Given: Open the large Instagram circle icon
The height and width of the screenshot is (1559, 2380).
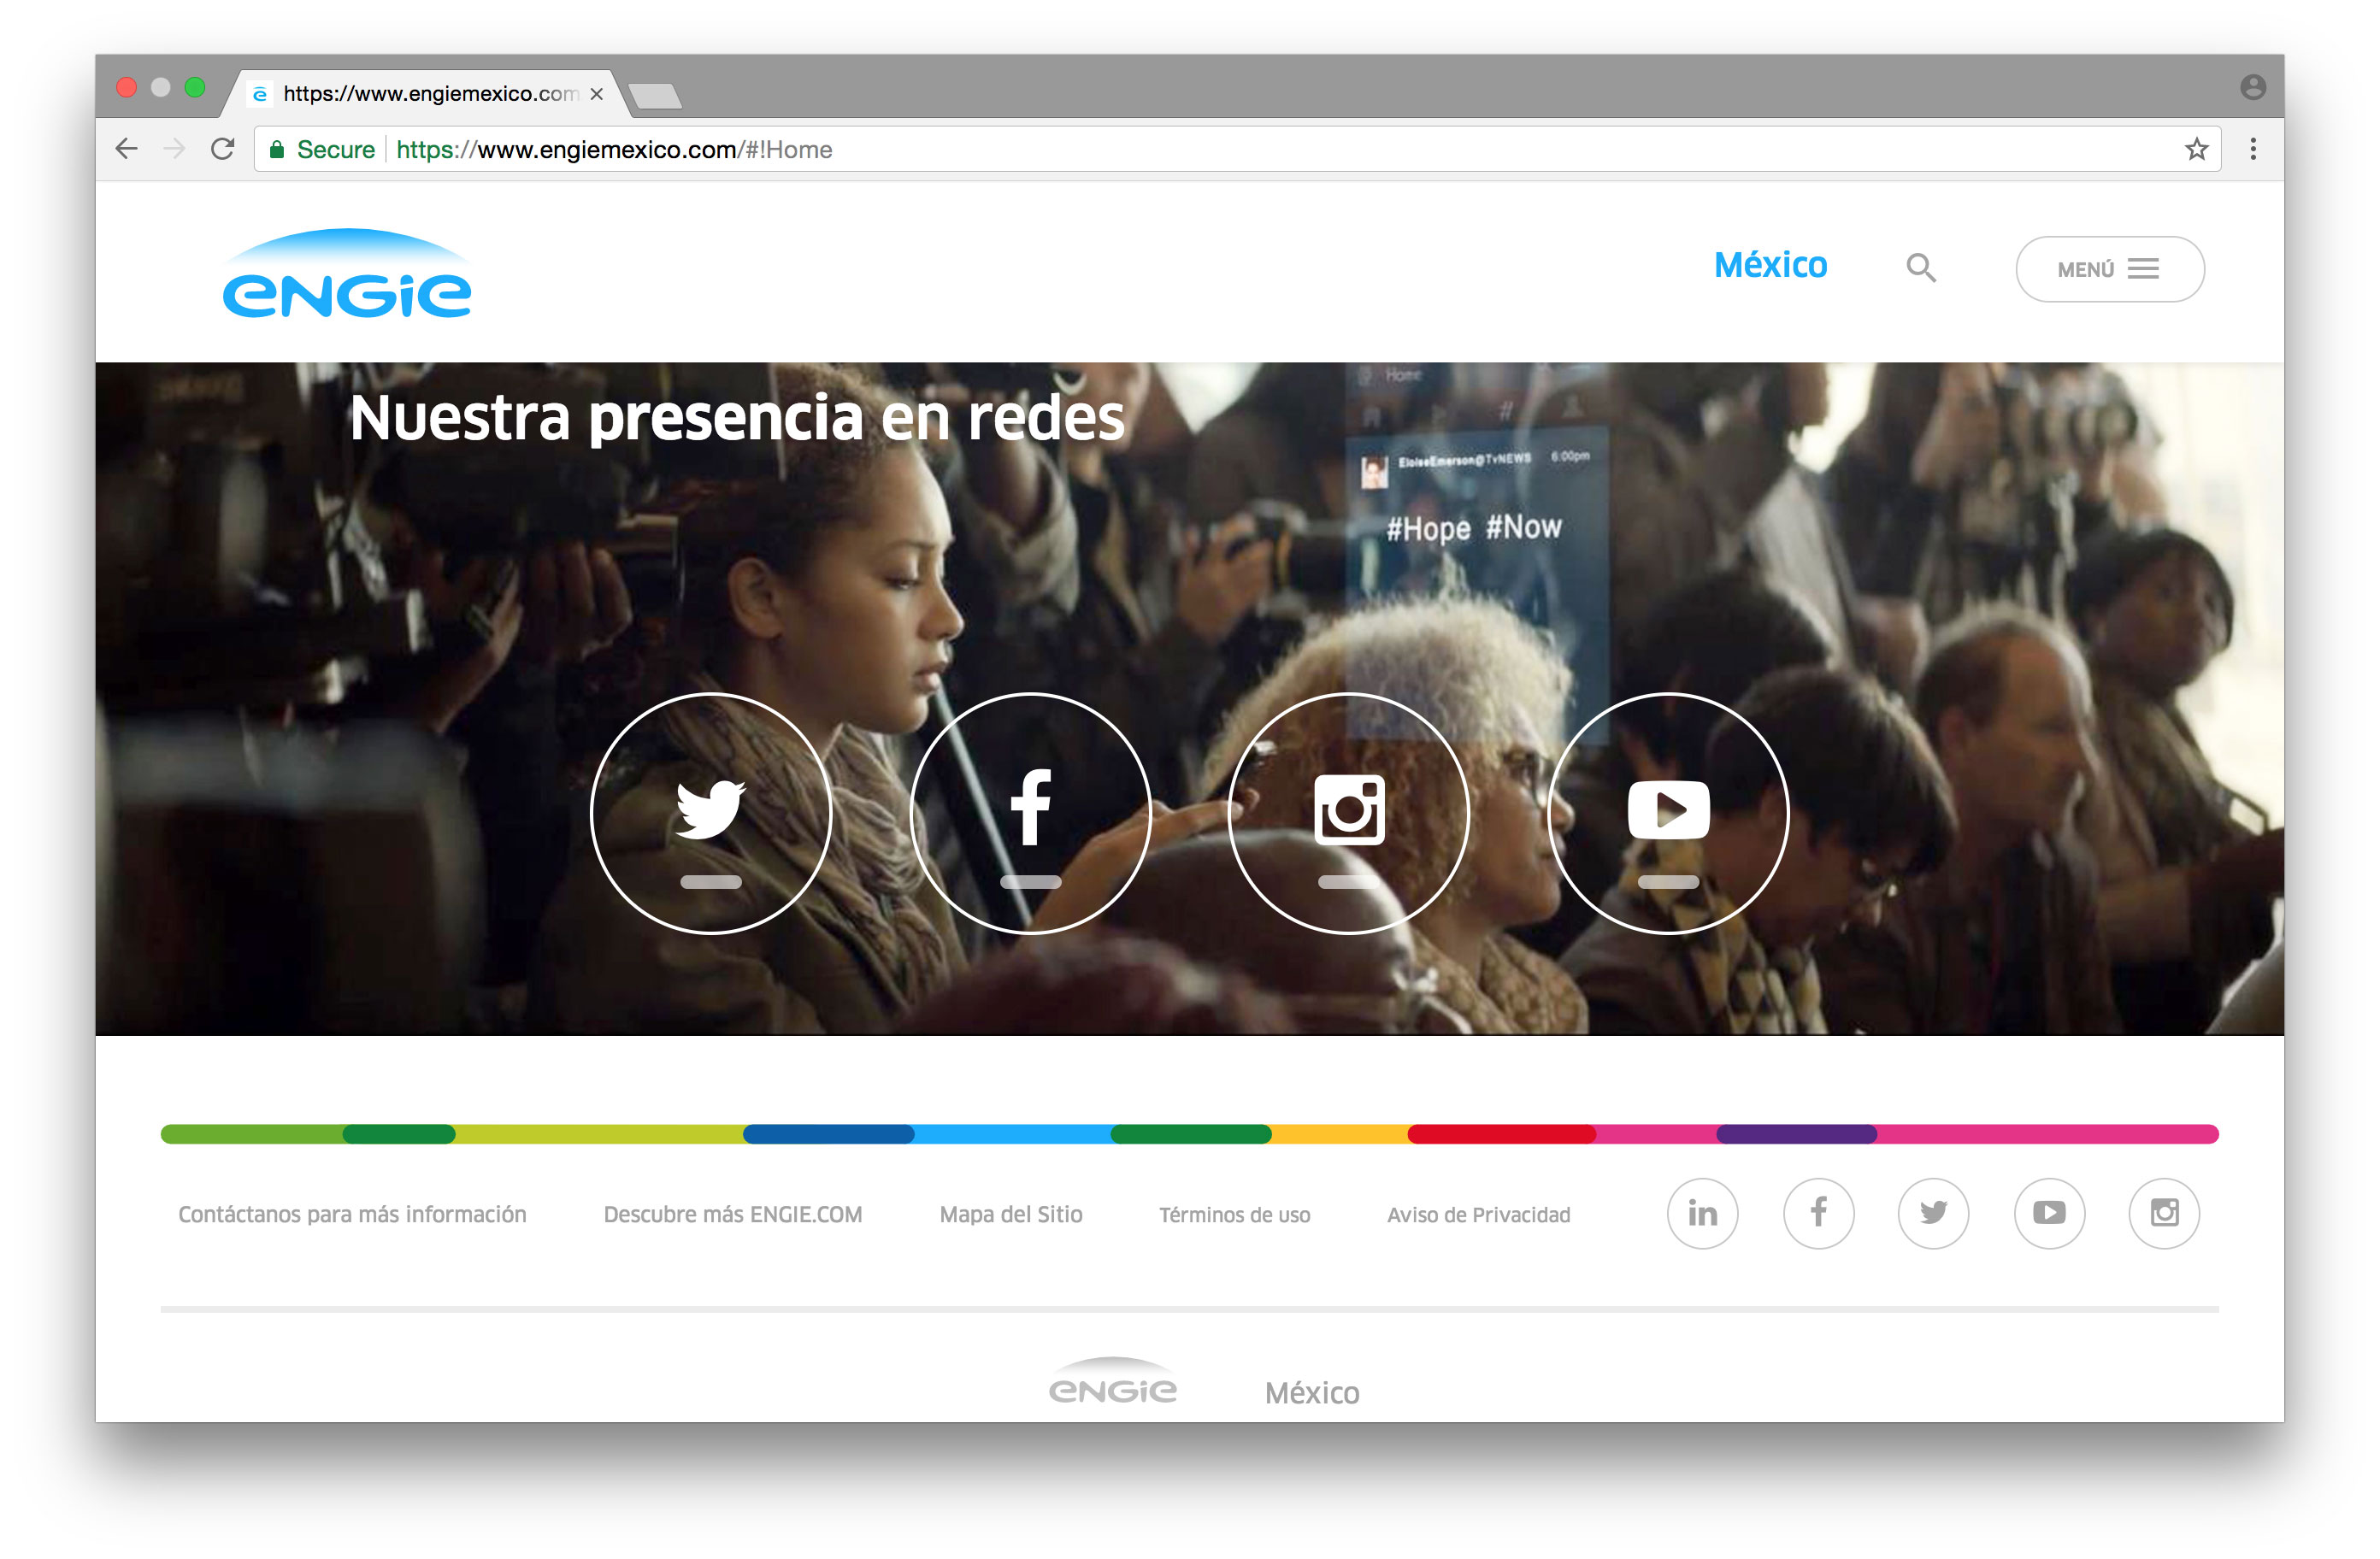Looking at the screenshot, I should click(1348, 813).
